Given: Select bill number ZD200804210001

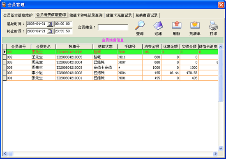Looking at the screenshot, I should click(x=74, y=78).
